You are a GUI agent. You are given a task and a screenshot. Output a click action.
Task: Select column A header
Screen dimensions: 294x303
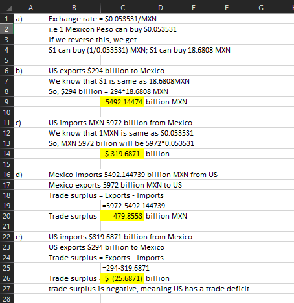(x=30, y=8)
